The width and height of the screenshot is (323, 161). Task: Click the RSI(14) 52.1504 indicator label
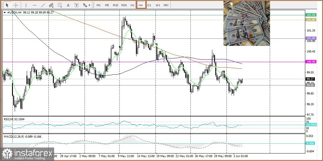tap(14, 119)
